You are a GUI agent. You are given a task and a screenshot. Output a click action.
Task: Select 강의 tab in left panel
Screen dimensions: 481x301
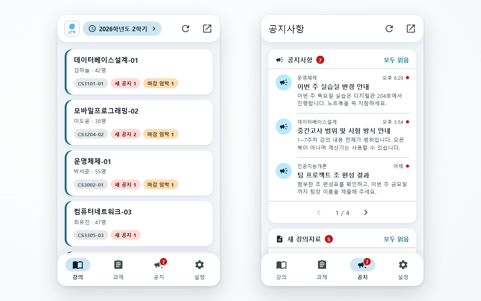[x=78, y=270]
